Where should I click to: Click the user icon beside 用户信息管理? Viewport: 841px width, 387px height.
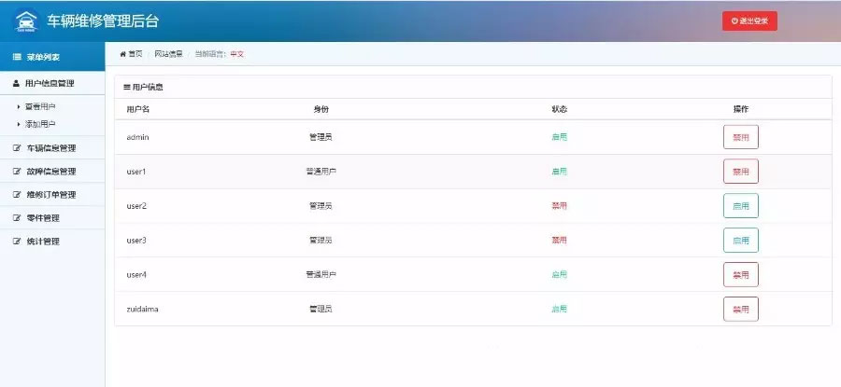[16, 83]
